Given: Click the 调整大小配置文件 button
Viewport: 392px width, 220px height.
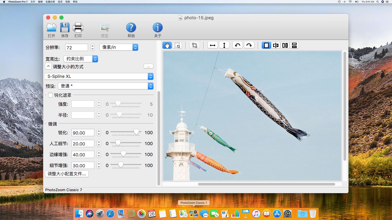Looking at the screenshot, I should (66, 174).
